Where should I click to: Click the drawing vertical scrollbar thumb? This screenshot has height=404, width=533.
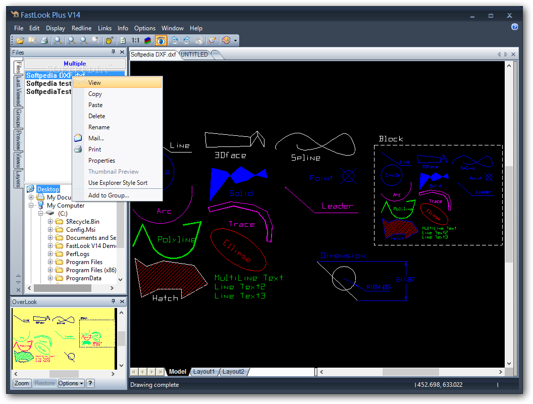[x=509, y=214]
